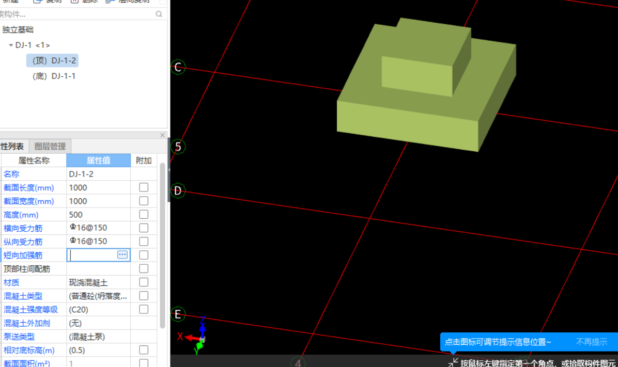The image size is (618, 367).
Task: Click the 截面长度 value 1000
Action: [x=99, y=188]
